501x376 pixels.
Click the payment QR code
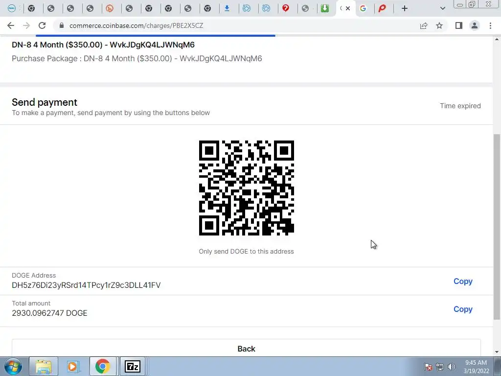(247, 188)
